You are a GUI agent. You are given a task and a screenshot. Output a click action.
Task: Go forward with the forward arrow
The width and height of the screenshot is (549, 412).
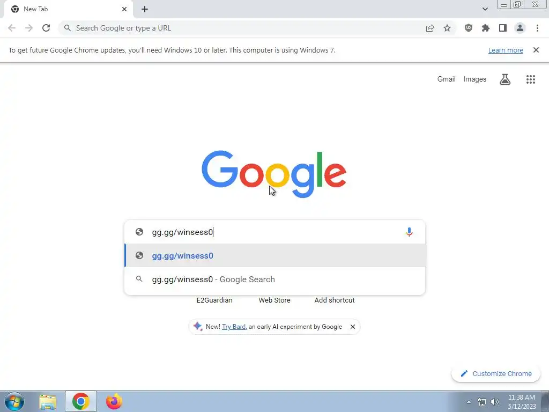29,28
